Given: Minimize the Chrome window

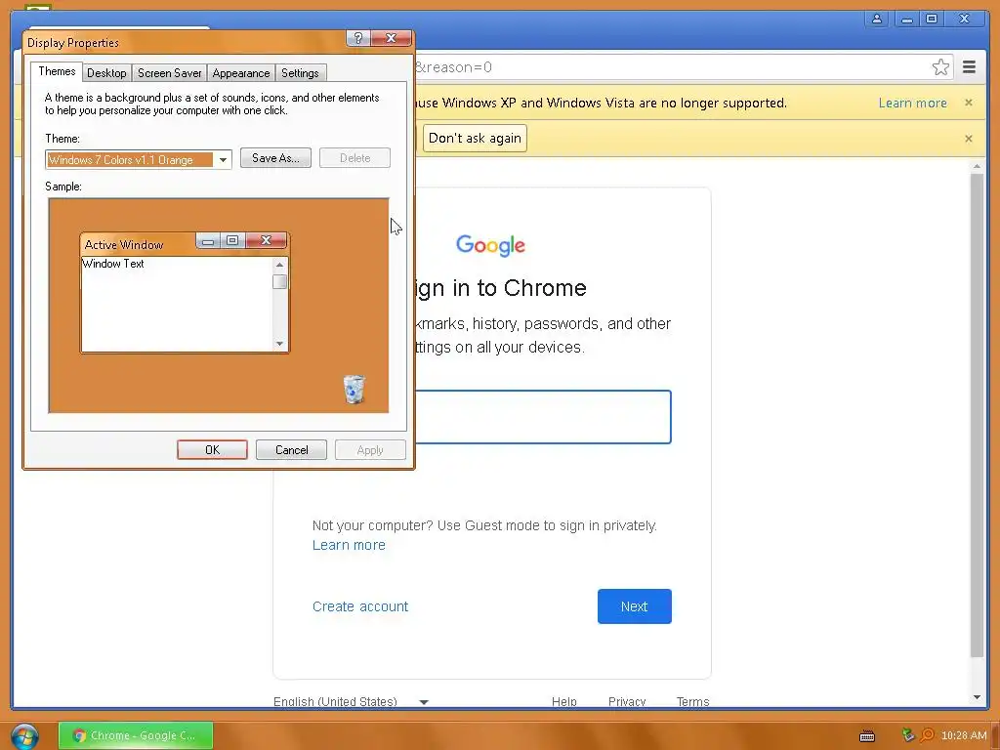Looking at the screenshot, I should point(907,20).
